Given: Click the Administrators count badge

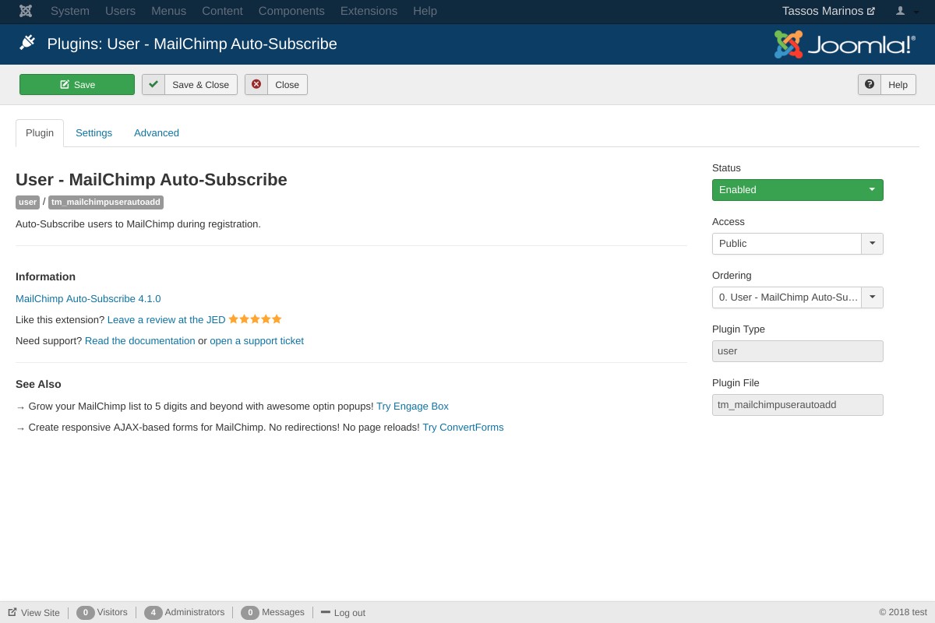Looking at the screenshot, I should [x=153, y=613].
